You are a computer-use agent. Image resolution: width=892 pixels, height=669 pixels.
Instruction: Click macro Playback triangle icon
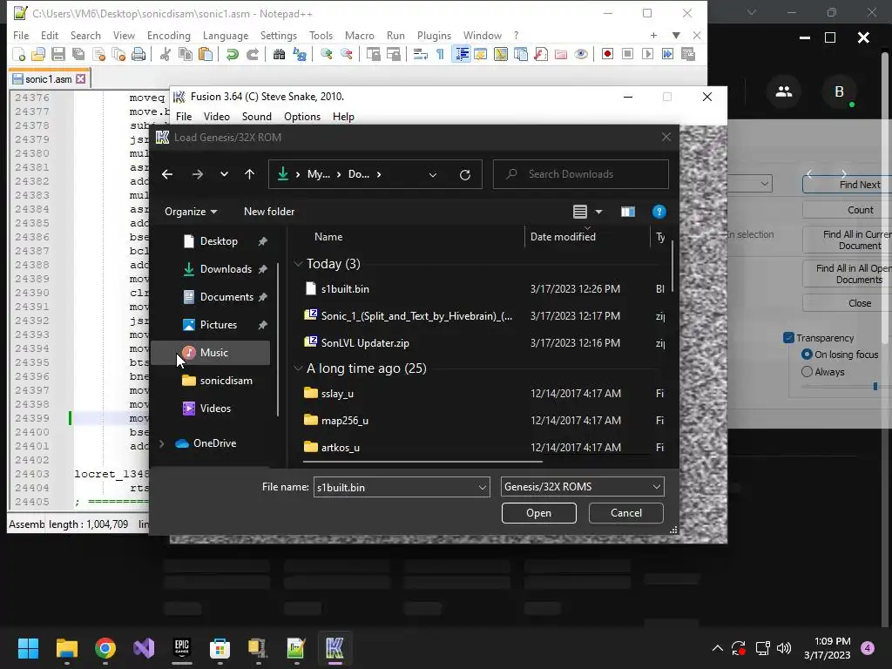click(x=647, y=54)
